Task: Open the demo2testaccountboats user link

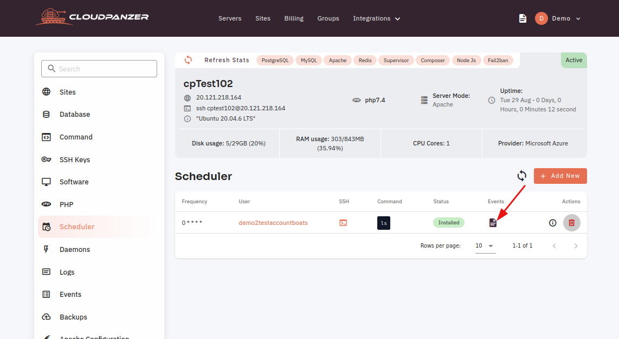Action: pos(273,223)
